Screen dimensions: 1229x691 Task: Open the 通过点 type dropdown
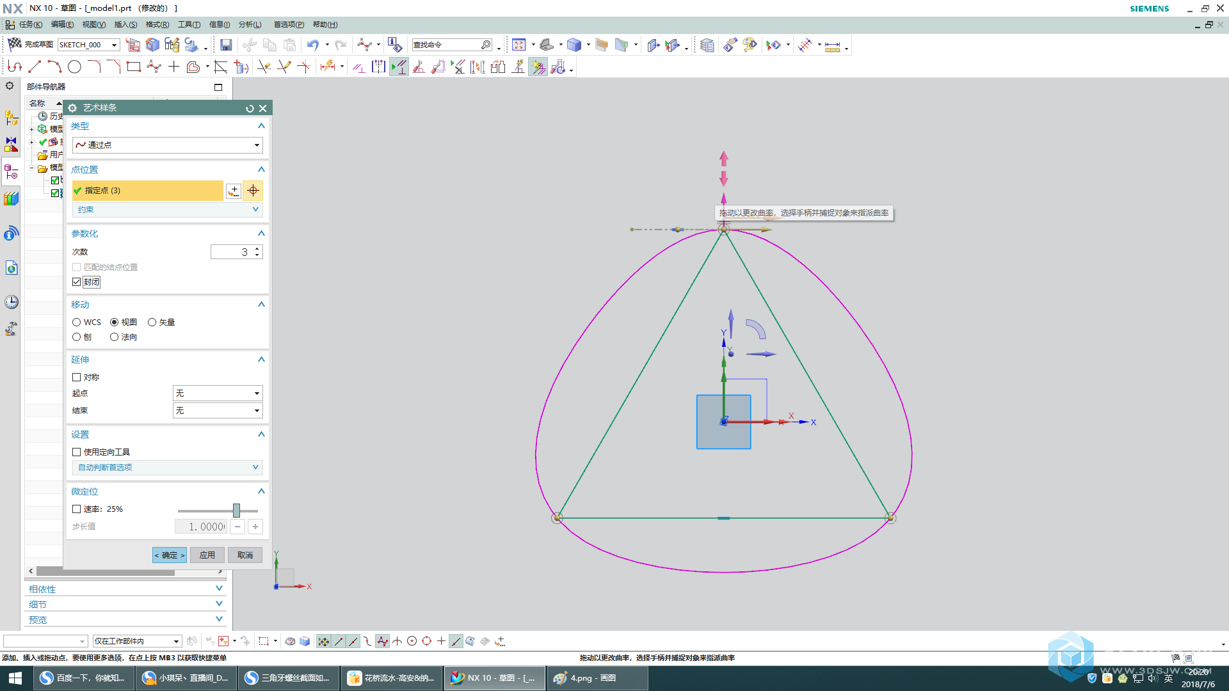[167, 145]
